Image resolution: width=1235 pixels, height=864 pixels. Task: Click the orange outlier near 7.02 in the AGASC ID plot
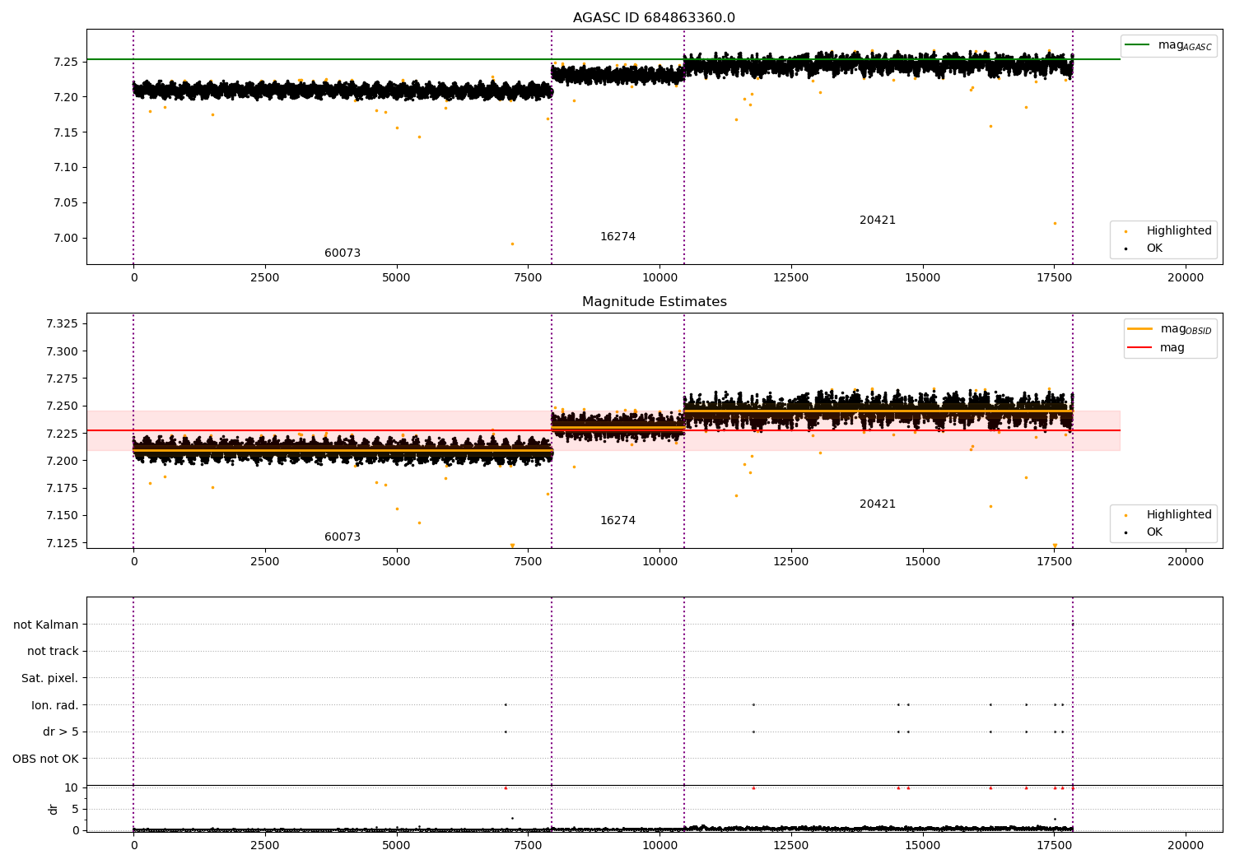click(x=1055, y=223)
